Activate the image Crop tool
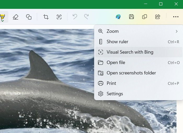The height and width of the screenshot is (133, 183). coord(46,17)
